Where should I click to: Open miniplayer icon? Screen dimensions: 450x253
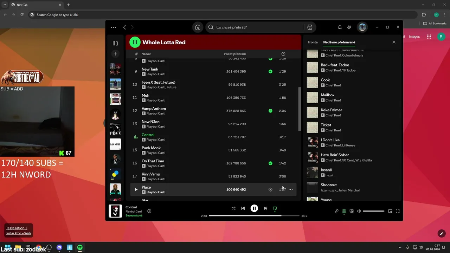390,211
